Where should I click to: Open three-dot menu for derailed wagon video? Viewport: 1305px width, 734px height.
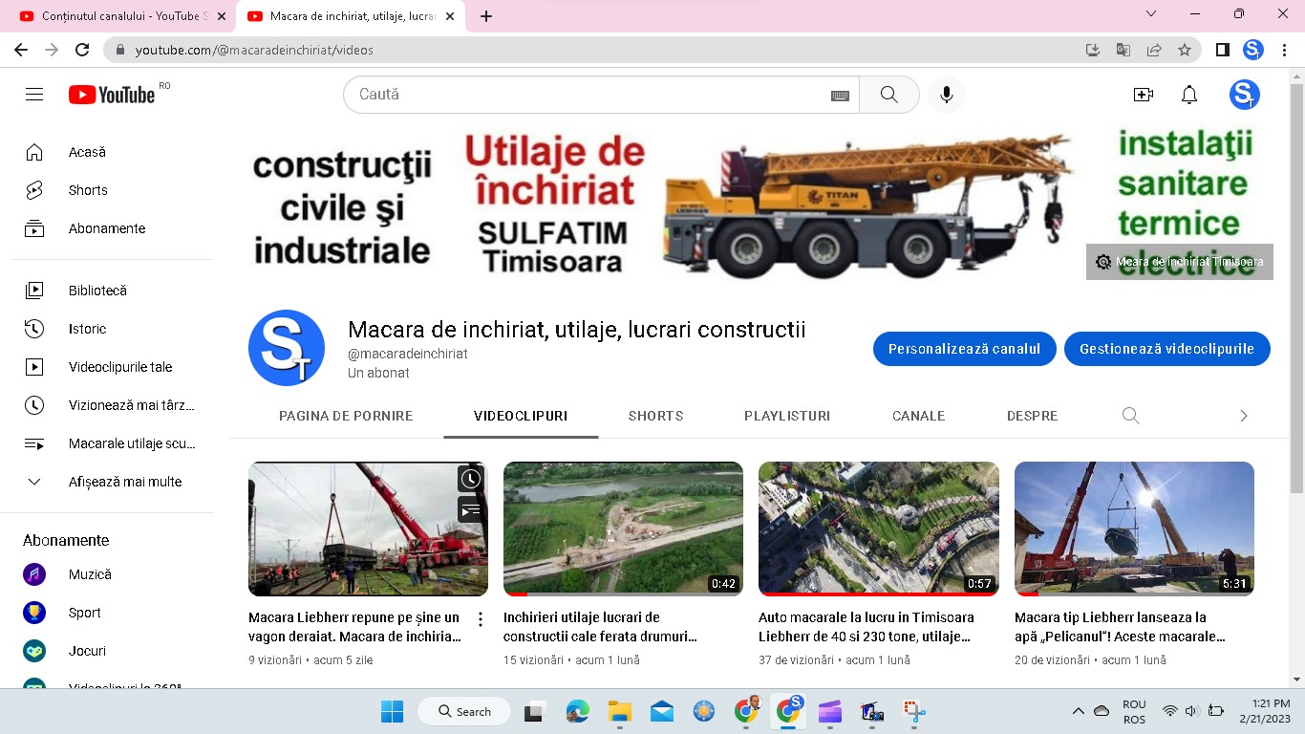click(x=481, y=619)
